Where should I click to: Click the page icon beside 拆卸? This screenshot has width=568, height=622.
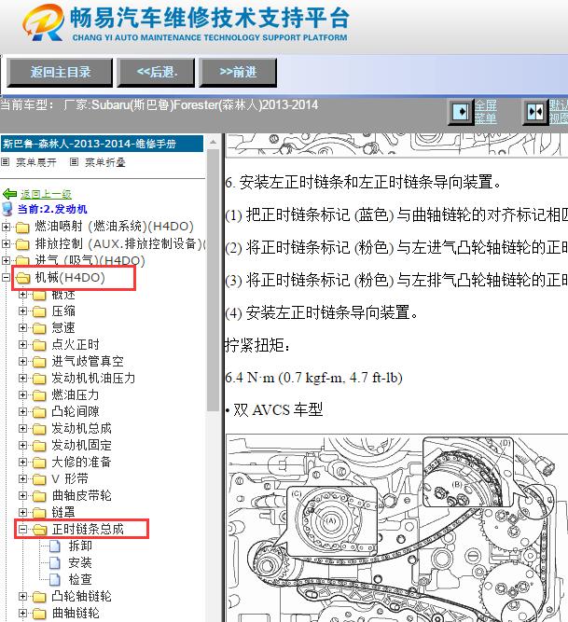[55, 546]
